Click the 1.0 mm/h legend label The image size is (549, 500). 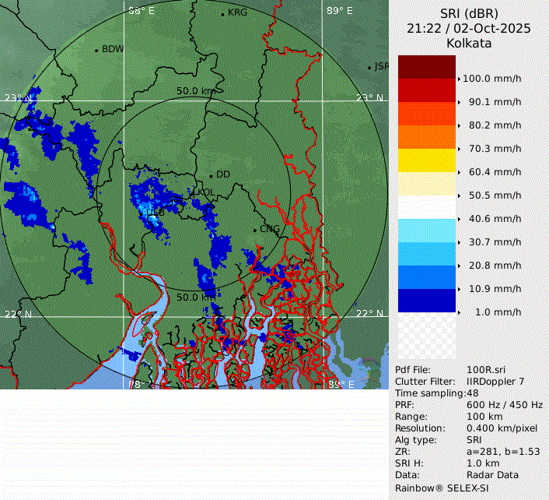(498, 312)
